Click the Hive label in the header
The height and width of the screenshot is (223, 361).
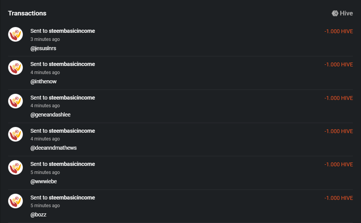click(x=346, y=13)
